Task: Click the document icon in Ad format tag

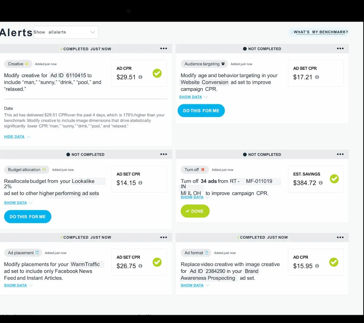Action: 207,253
